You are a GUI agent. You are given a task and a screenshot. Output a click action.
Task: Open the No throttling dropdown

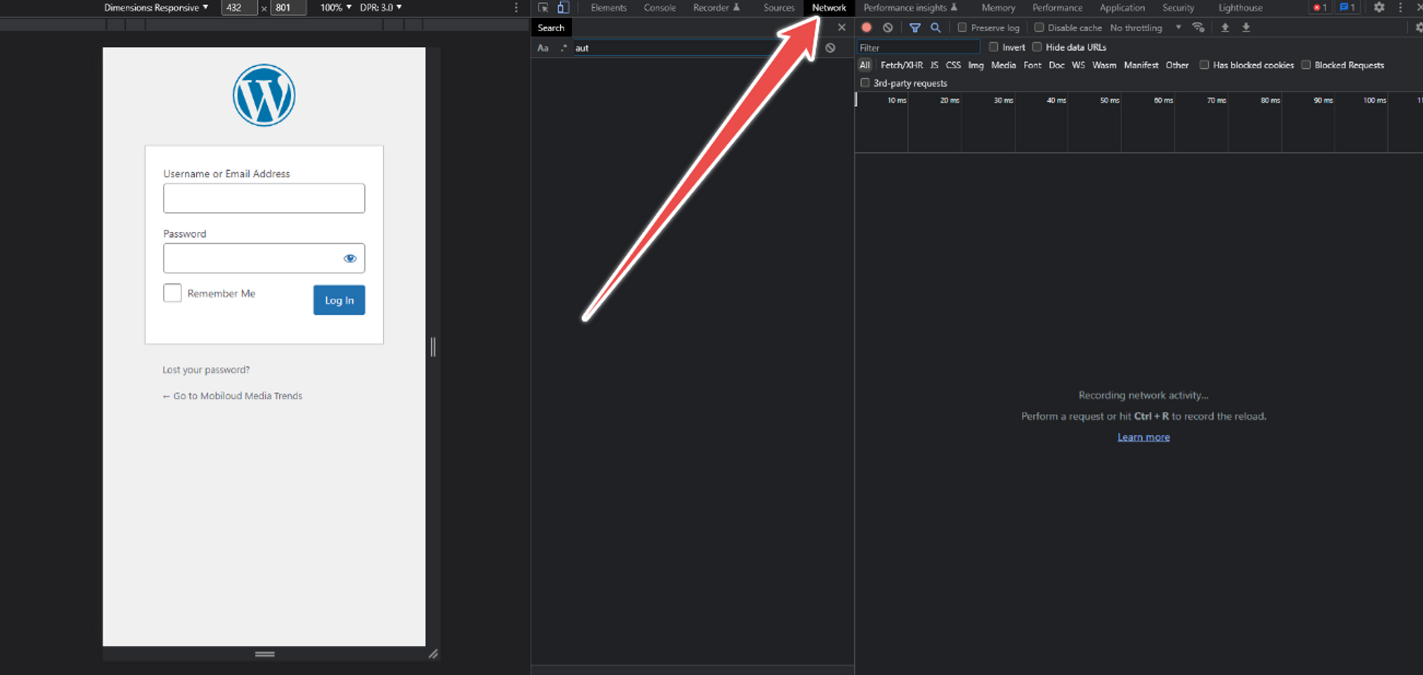click(x=1146, y=28)
